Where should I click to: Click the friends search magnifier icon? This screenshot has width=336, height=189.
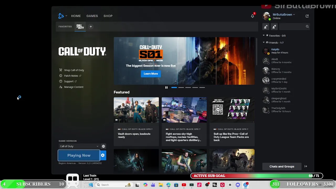307,27
